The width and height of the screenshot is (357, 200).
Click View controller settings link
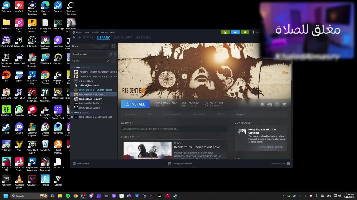(x=271, y=147)
